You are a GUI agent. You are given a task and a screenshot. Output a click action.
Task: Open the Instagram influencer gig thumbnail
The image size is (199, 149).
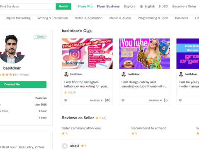[x=87, y=54]
